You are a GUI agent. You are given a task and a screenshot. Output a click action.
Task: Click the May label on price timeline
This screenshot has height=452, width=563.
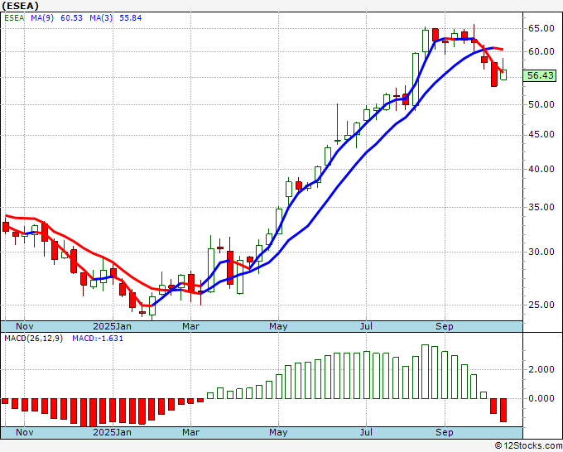pos(278,326)
